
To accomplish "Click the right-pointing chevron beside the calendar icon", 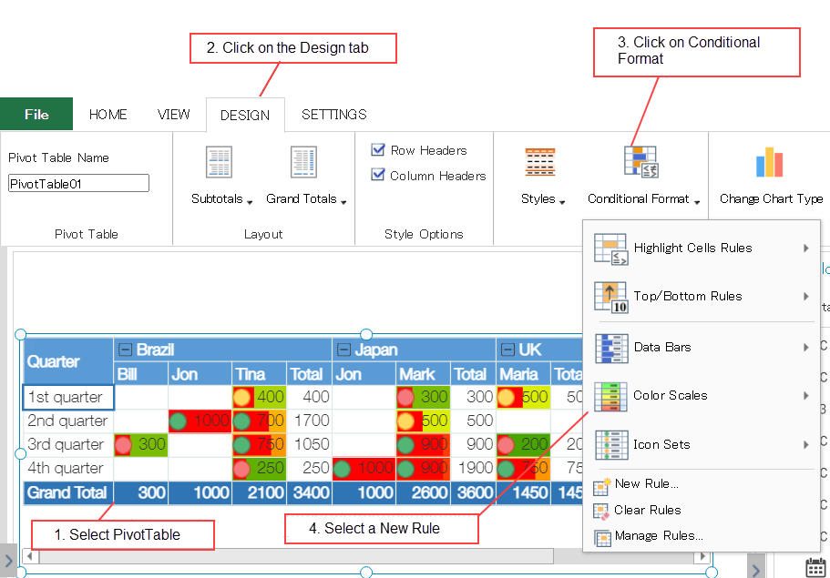I will click(x=756, y=568).
